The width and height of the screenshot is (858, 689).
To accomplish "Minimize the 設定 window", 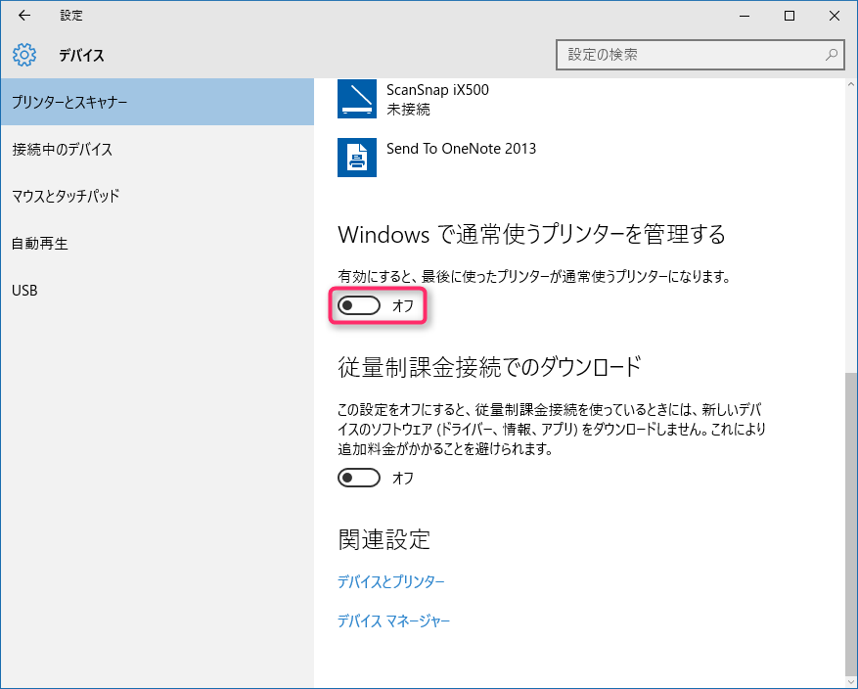I will tap(745, 16).
